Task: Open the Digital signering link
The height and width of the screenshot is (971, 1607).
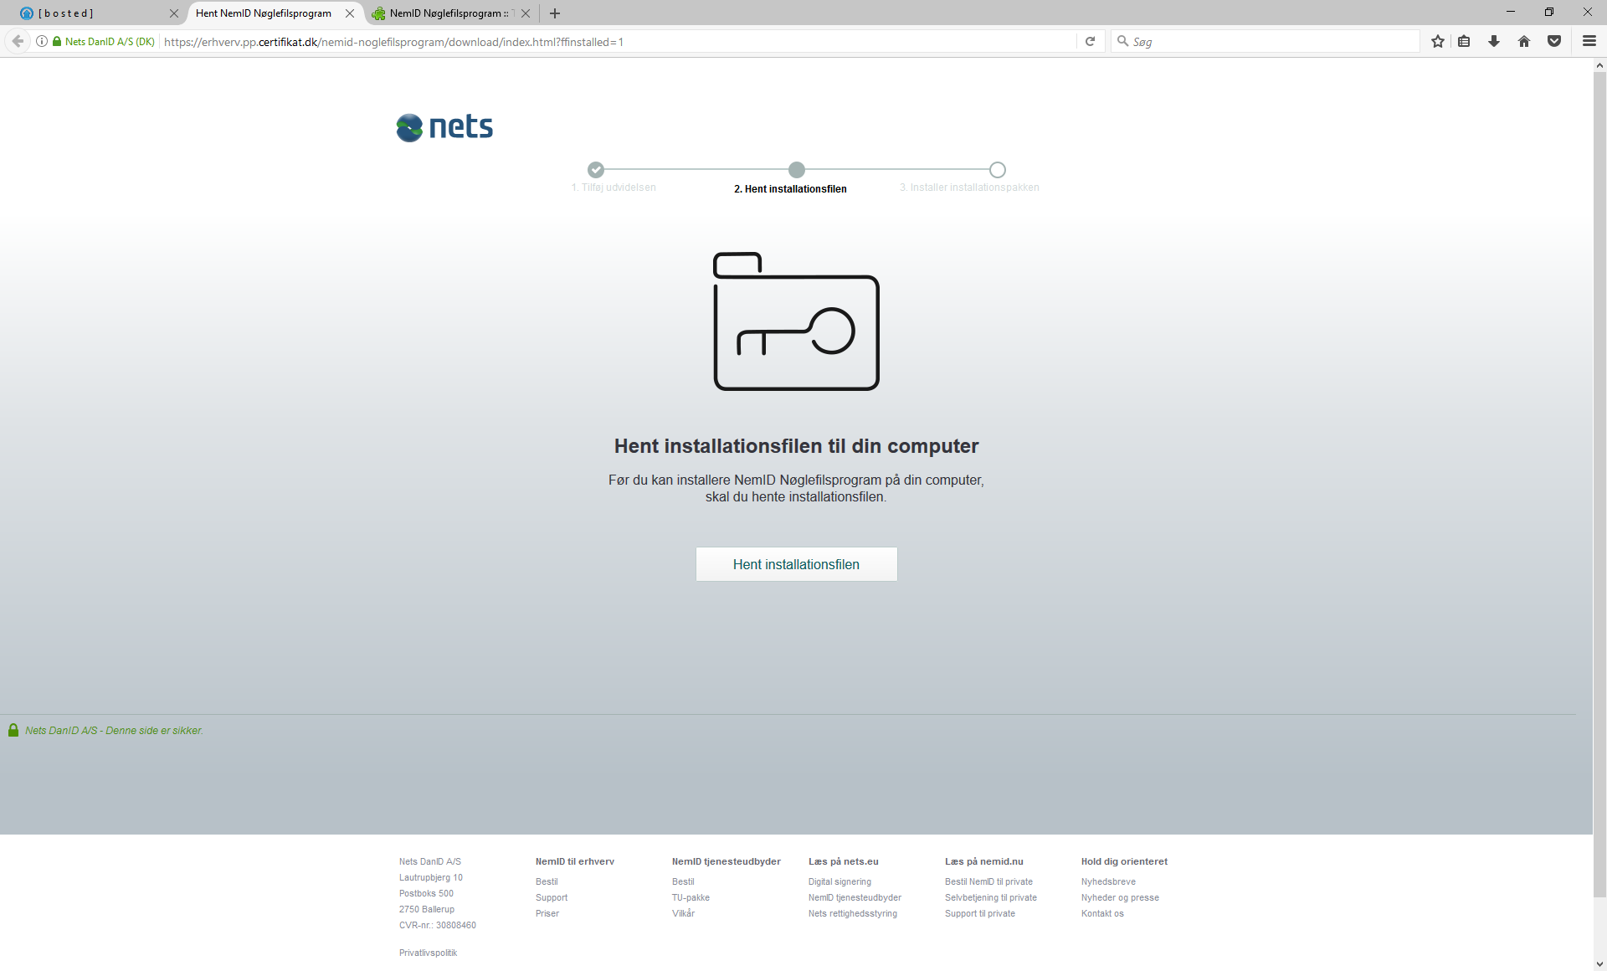Action: 839,881
